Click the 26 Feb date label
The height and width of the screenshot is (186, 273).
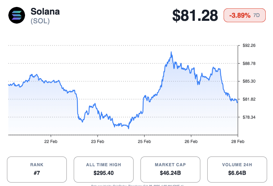(x=191, y=142)
